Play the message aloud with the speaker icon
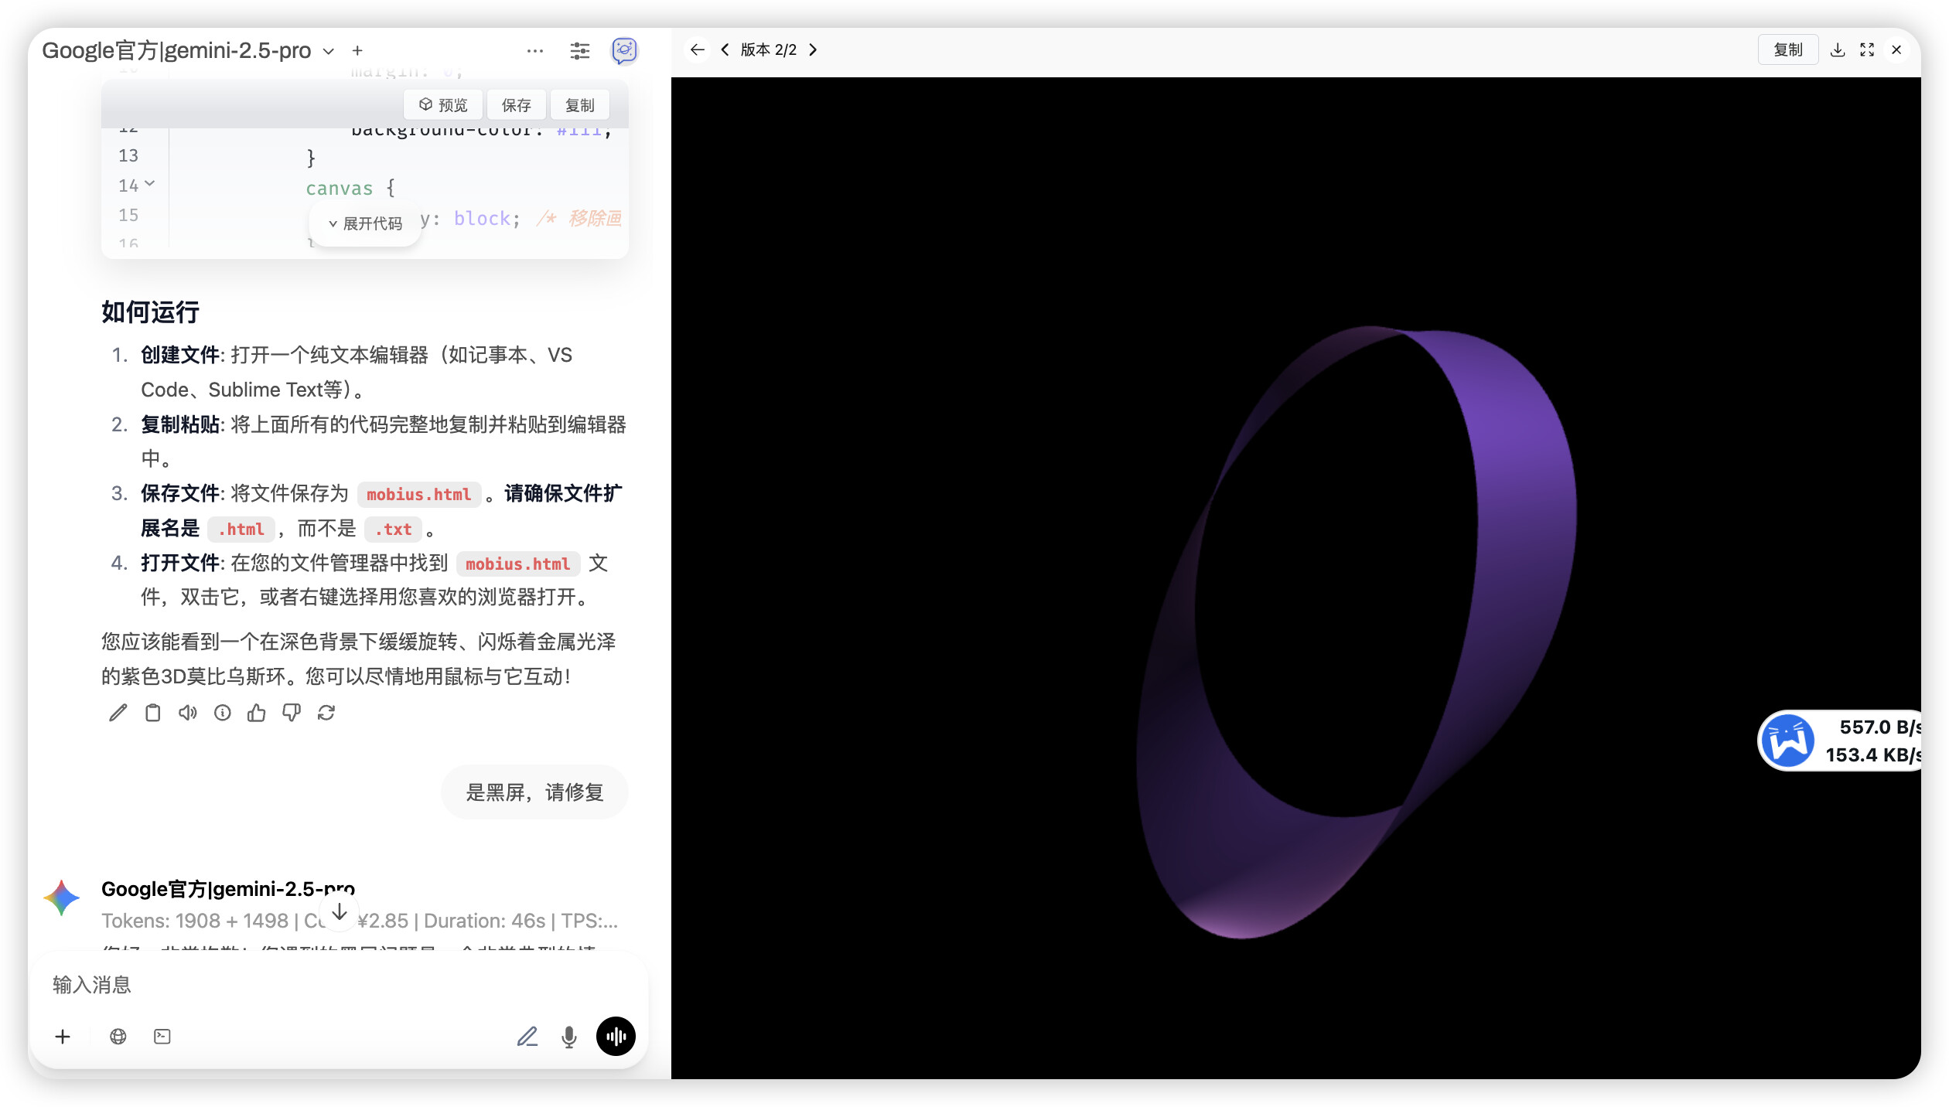The image size is (1949, 1107). tap(188, 713)
